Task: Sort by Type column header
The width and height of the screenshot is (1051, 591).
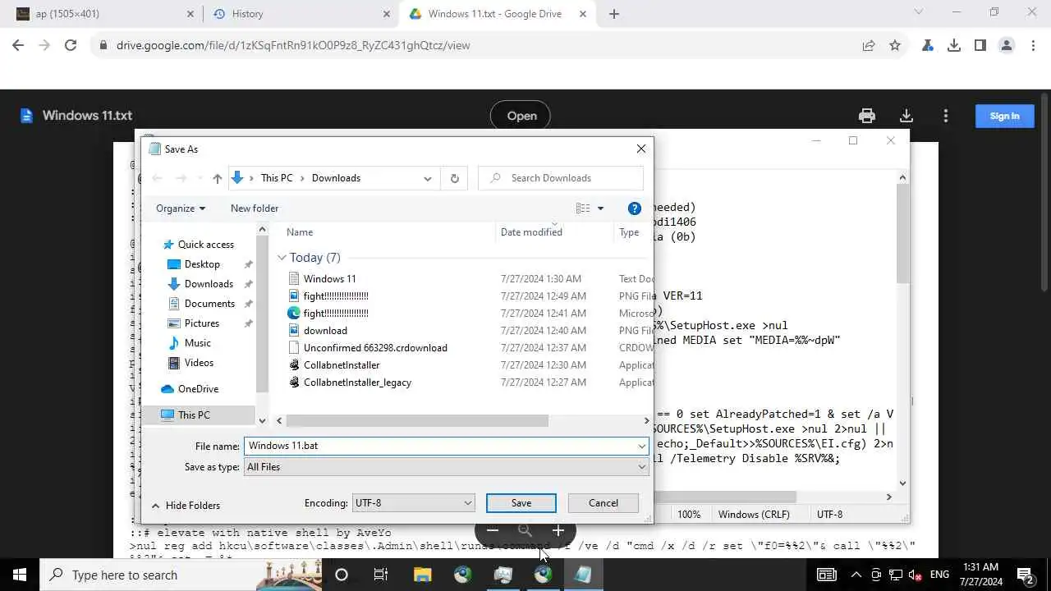Action: click(x=629, y=232)
